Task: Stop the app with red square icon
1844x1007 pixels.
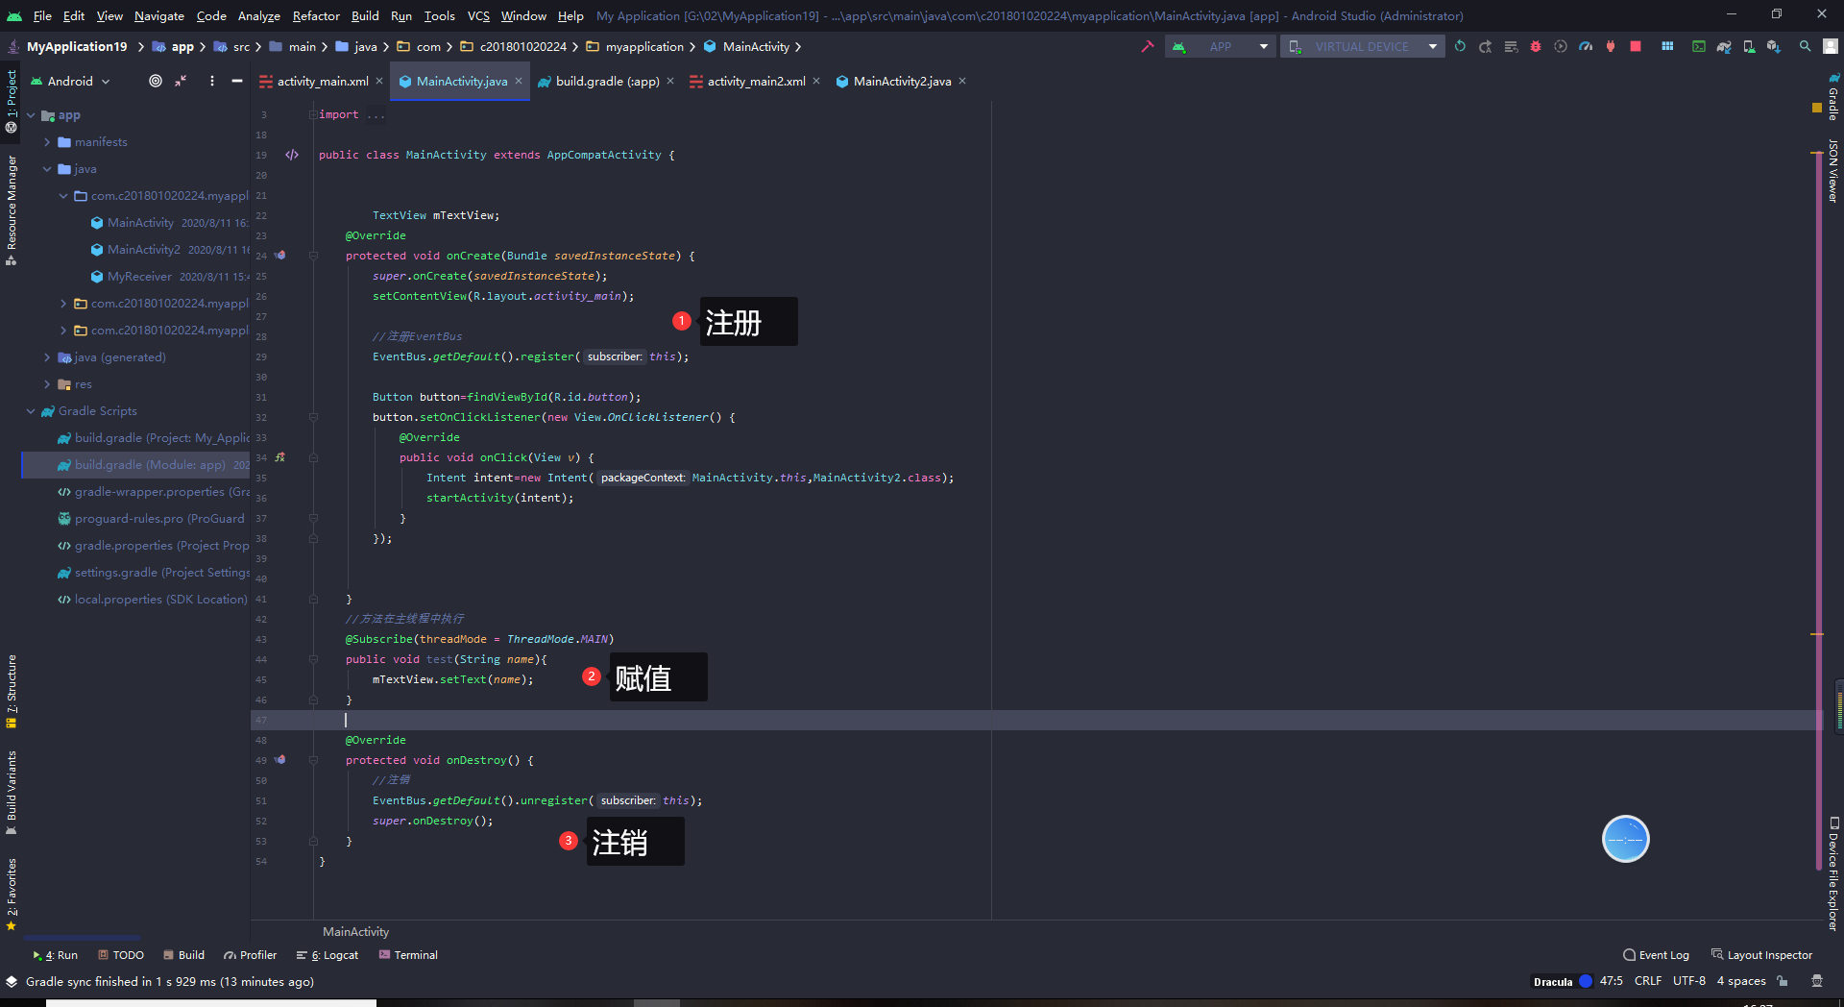Action: pyautogui.click(x=1636, y=46)
